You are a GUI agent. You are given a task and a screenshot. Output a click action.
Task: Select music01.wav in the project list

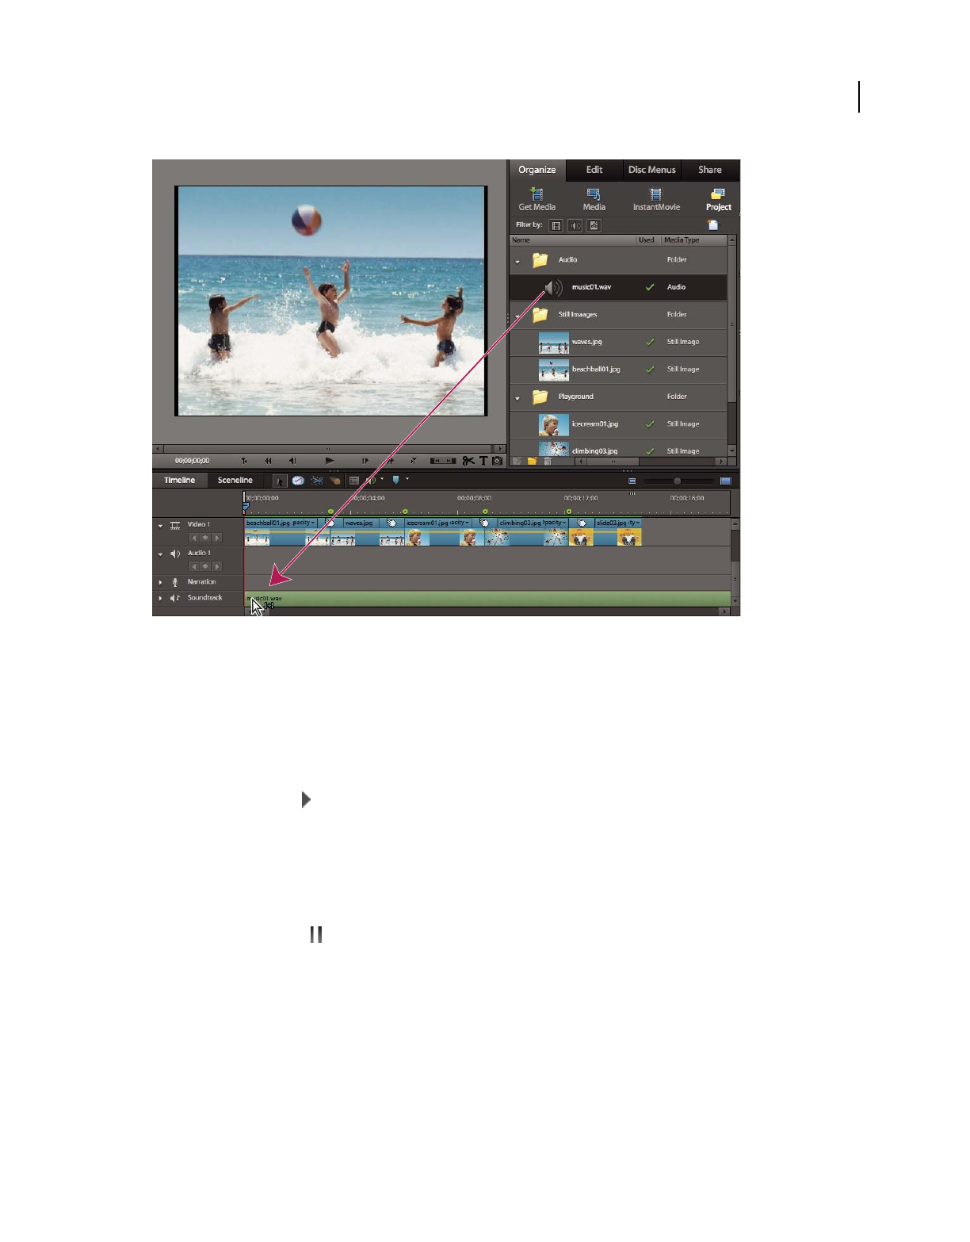click(618, 287)
